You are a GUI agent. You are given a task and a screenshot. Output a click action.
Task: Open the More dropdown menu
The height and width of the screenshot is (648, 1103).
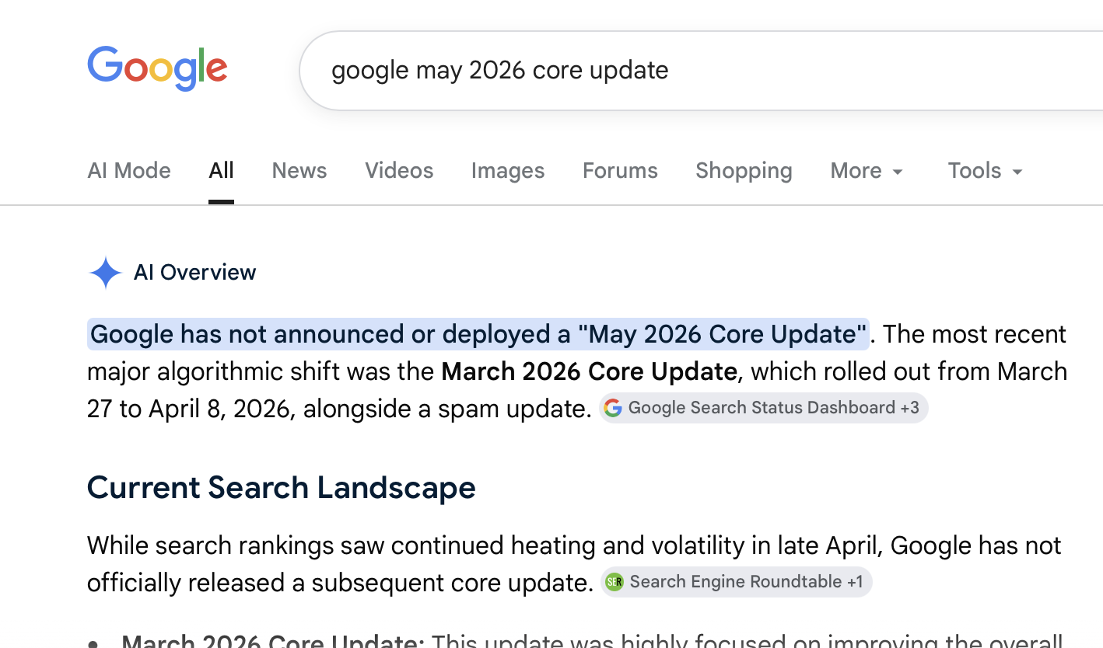coord(867,171)
